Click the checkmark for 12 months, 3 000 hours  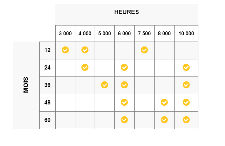pos(65,50)
